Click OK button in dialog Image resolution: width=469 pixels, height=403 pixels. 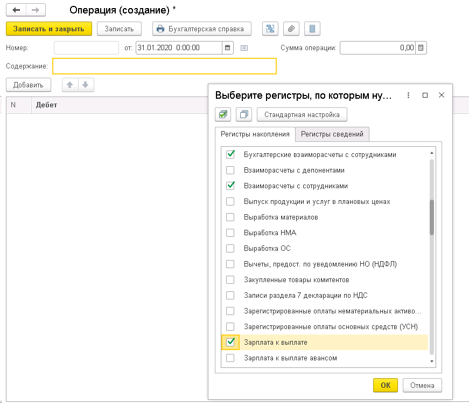(x=385, y=385)
